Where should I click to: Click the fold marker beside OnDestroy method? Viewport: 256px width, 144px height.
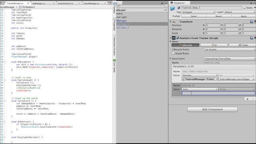(4, 122)
